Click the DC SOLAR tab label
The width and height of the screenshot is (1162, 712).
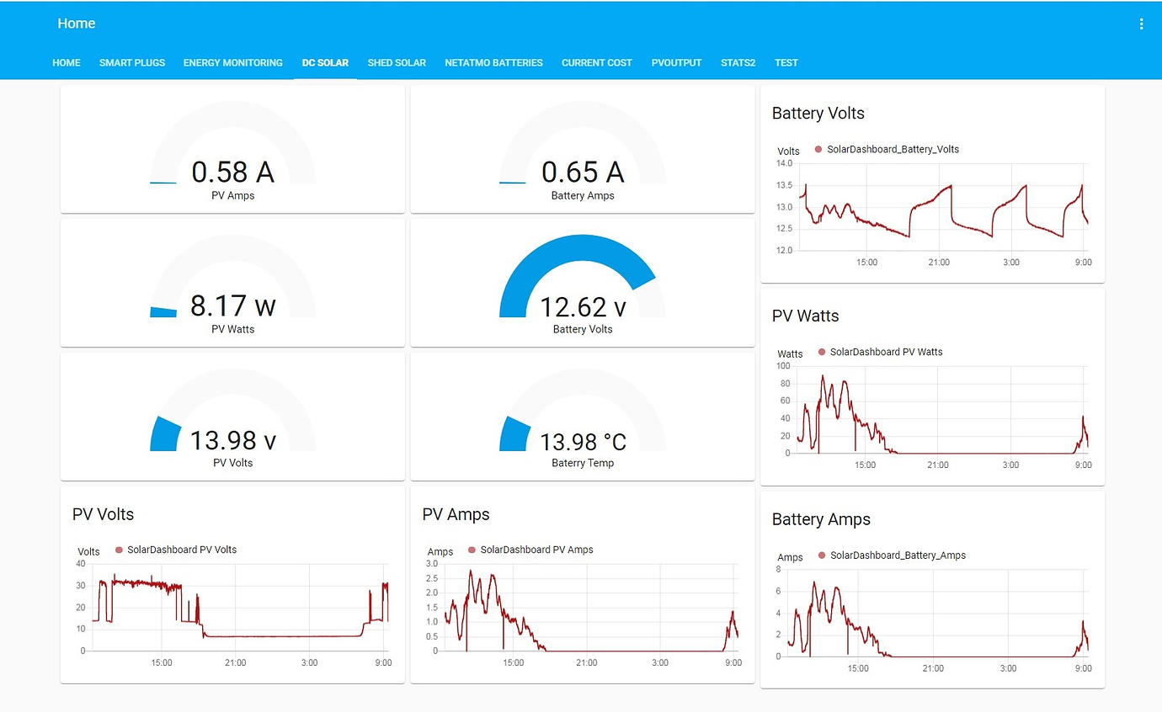pyautogui.click(x=325, y=62)
